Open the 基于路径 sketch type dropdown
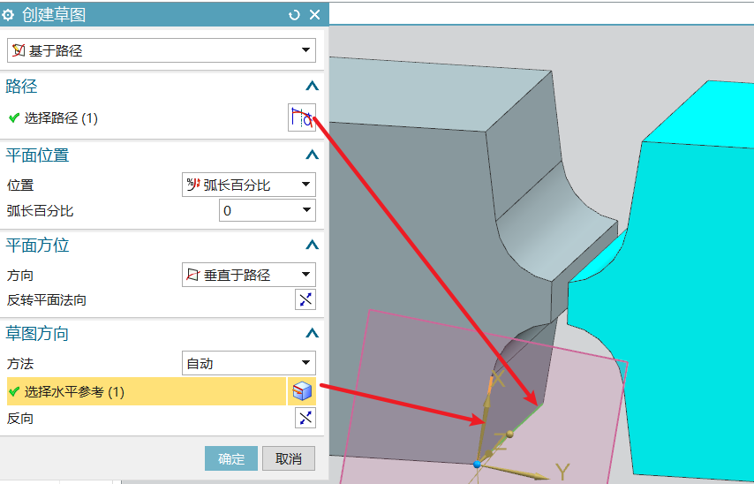 [x=161, y=50]
